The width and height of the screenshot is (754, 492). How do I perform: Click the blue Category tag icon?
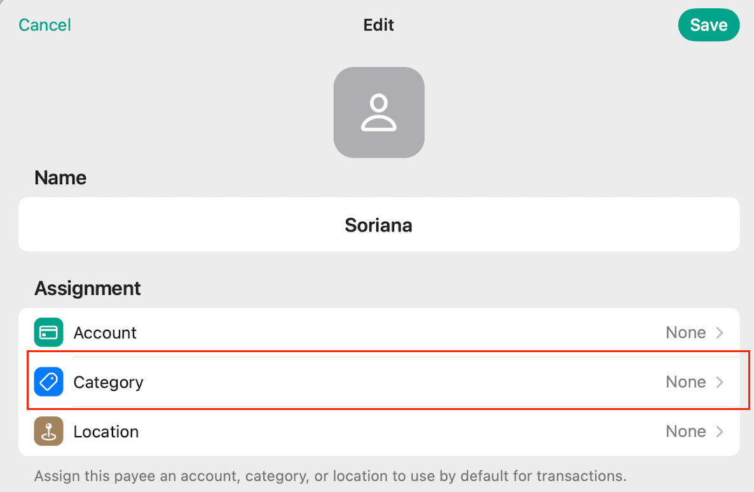coord(48,382)
